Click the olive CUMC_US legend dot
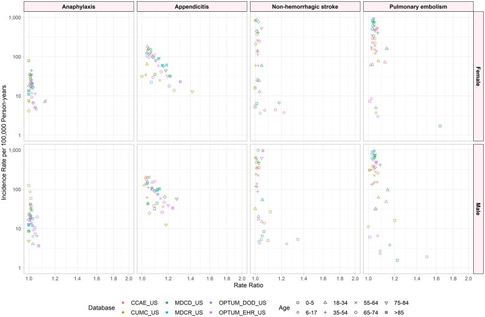Screen dimensions: 485x317 [123, 313]
